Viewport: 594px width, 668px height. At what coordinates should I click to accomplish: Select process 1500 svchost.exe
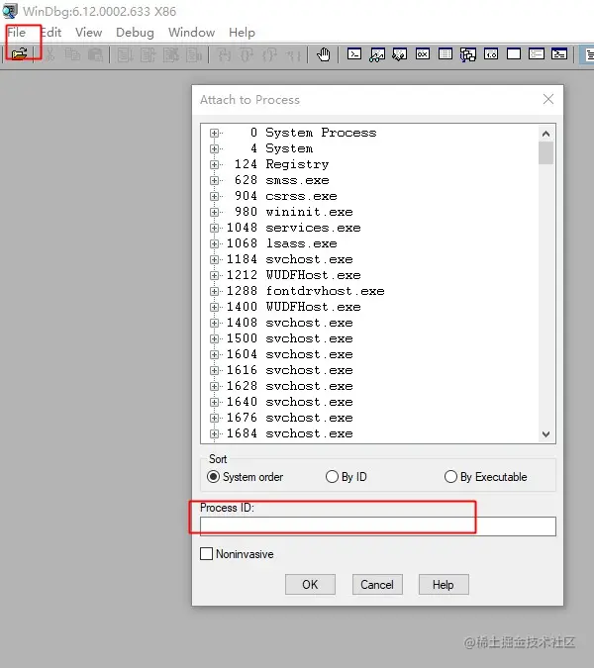290,338
